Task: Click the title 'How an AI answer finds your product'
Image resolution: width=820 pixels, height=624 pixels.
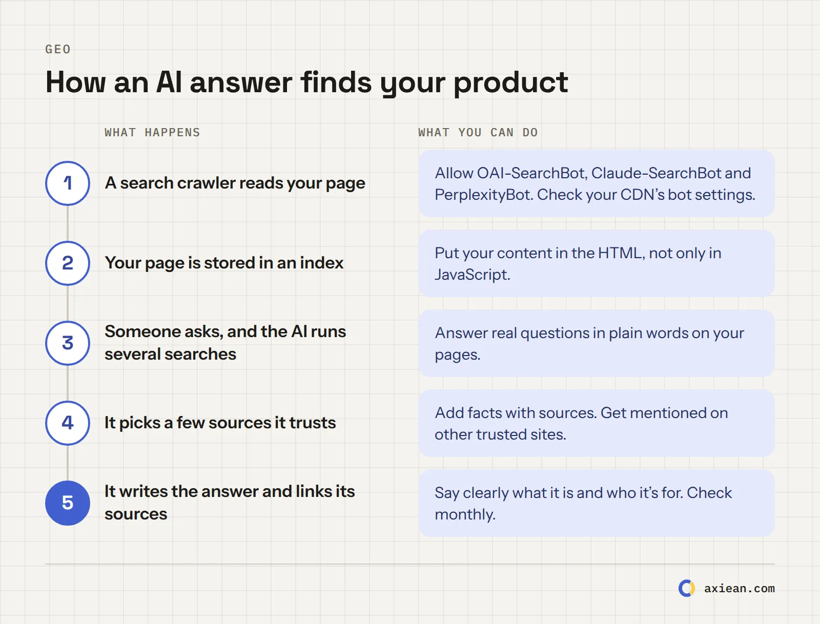Action: (x=306, y=82)
